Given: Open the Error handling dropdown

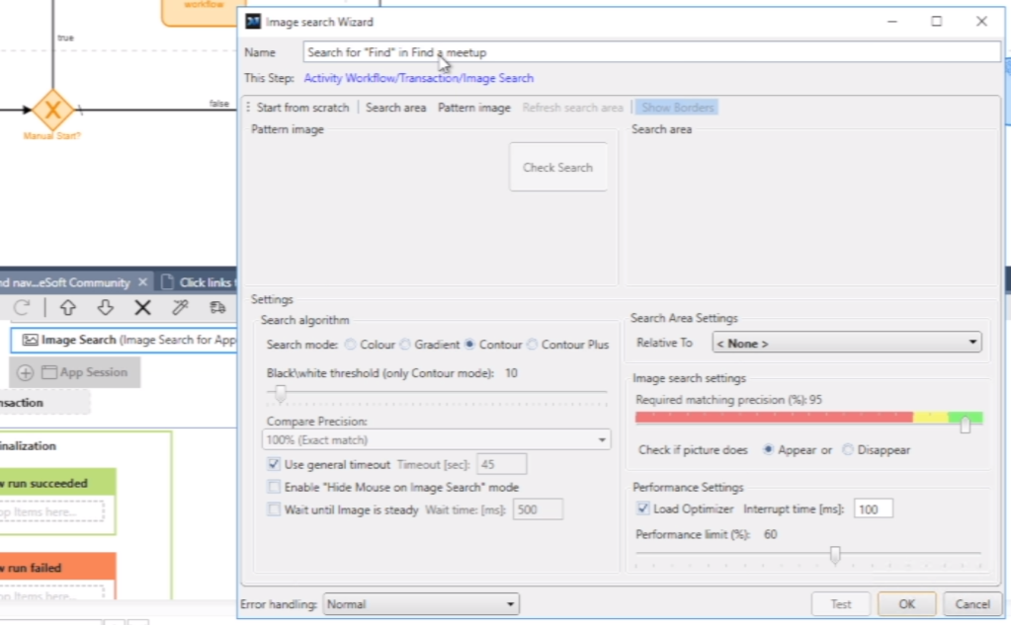Looking at the screenshot, I should 421,603.
